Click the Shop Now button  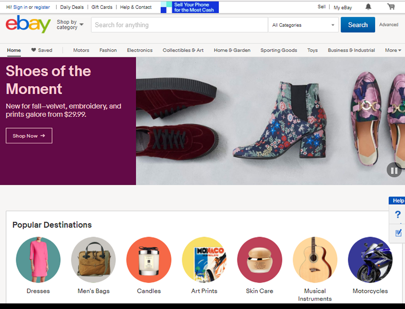tap(29, 136)
